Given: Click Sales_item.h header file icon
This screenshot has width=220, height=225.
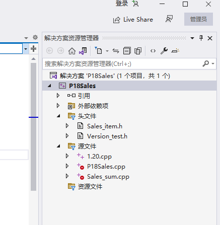Looking at the screenshot, I should pos(80,126).
